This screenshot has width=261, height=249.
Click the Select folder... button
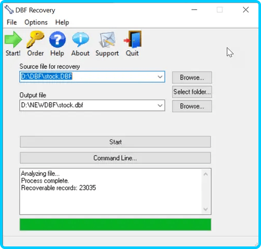(192, 92)
